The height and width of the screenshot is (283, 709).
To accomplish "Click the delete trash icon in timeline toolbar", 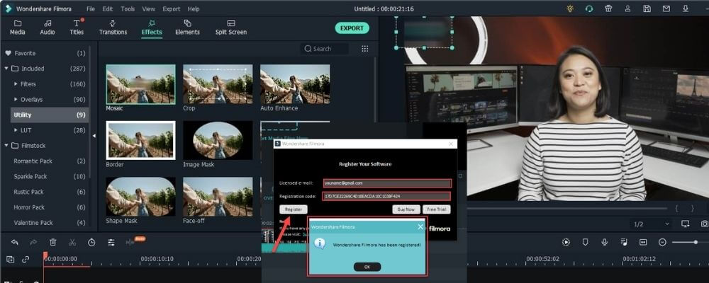I will tap(53, 242).
